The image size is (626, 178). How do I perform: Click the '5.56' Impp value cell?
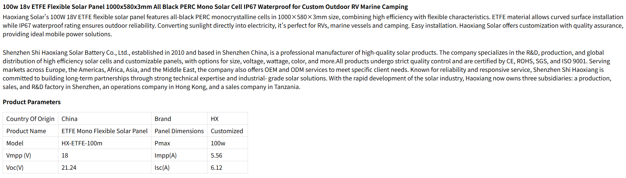216,155
